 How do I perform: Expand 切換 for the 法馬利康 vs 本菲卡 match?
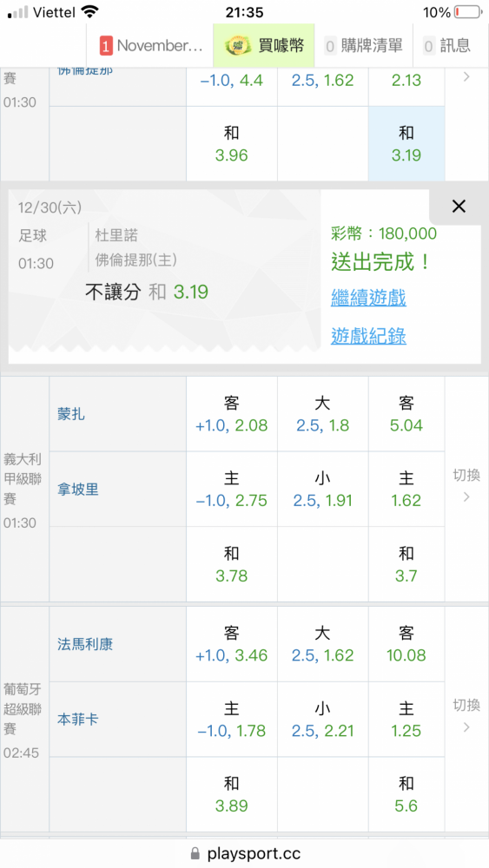tap(466, 716)
